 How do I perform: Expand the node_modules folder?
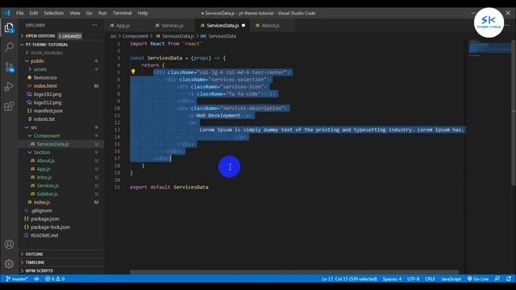tap(47, 52)
